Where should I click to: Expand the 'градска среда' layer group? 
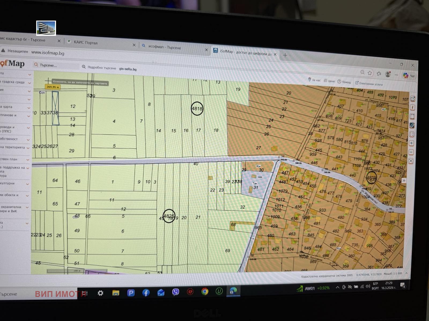[29, 83]
